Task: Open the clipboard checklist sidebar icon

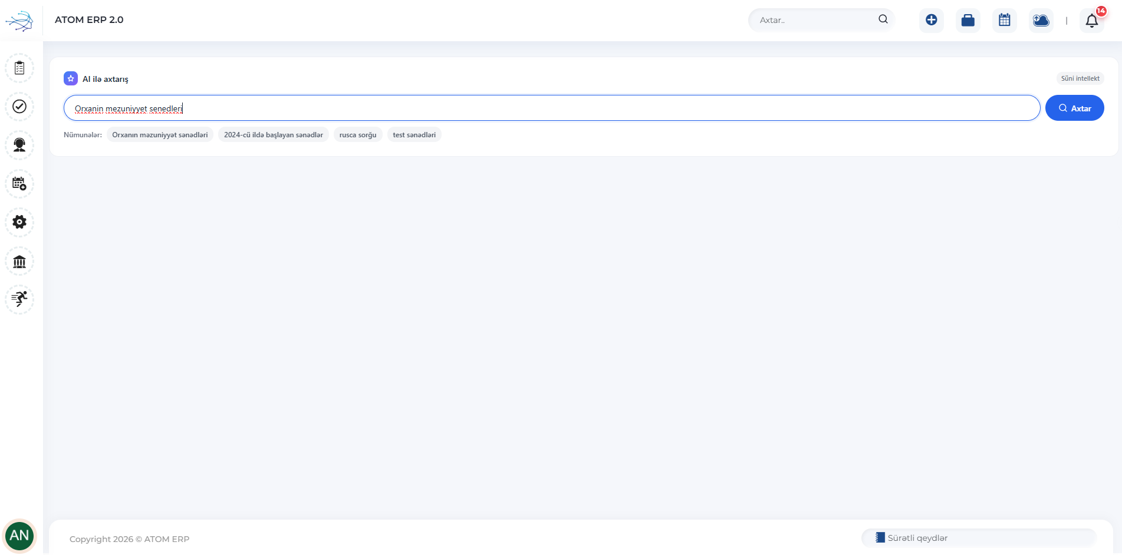Action: point(19,68)
